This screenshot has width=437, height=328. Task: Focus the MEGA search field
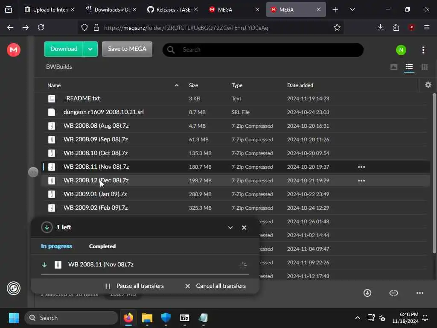pyautogui.click(x=263, y=50)
